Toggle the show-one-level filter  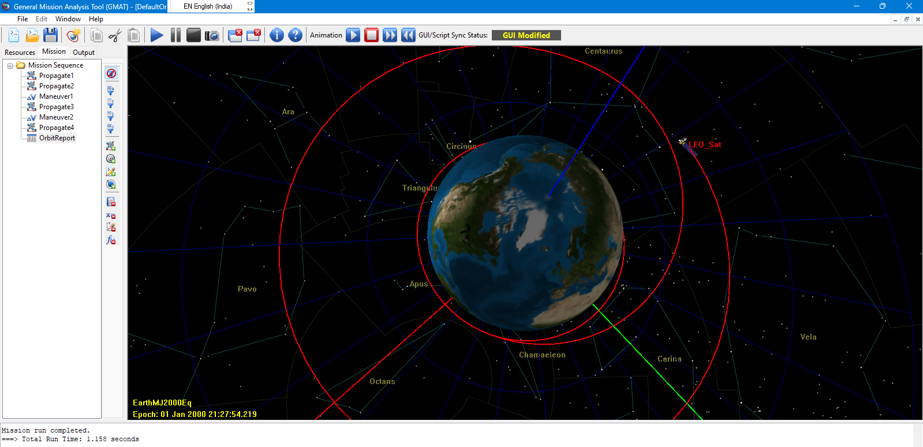point(111,103)
